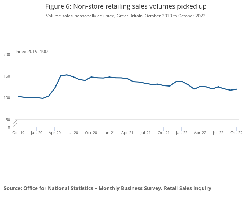Select the Oct-19 x-axis label

coord(18,133)
